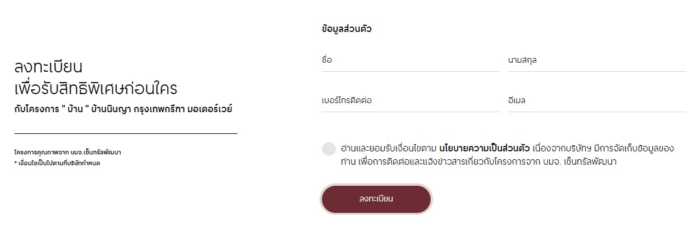
Task: Click the divider line under the project name
Action: point(126,133)
